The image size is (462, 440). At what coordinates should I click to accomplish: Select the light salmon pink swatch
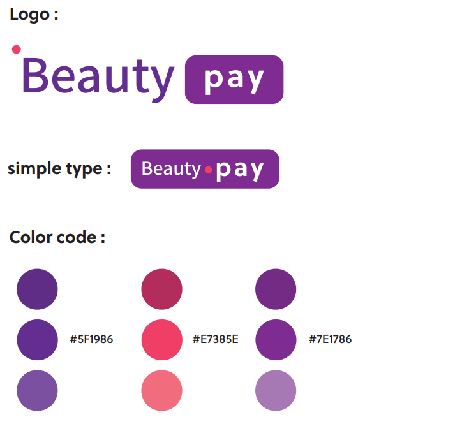(161, 390)
